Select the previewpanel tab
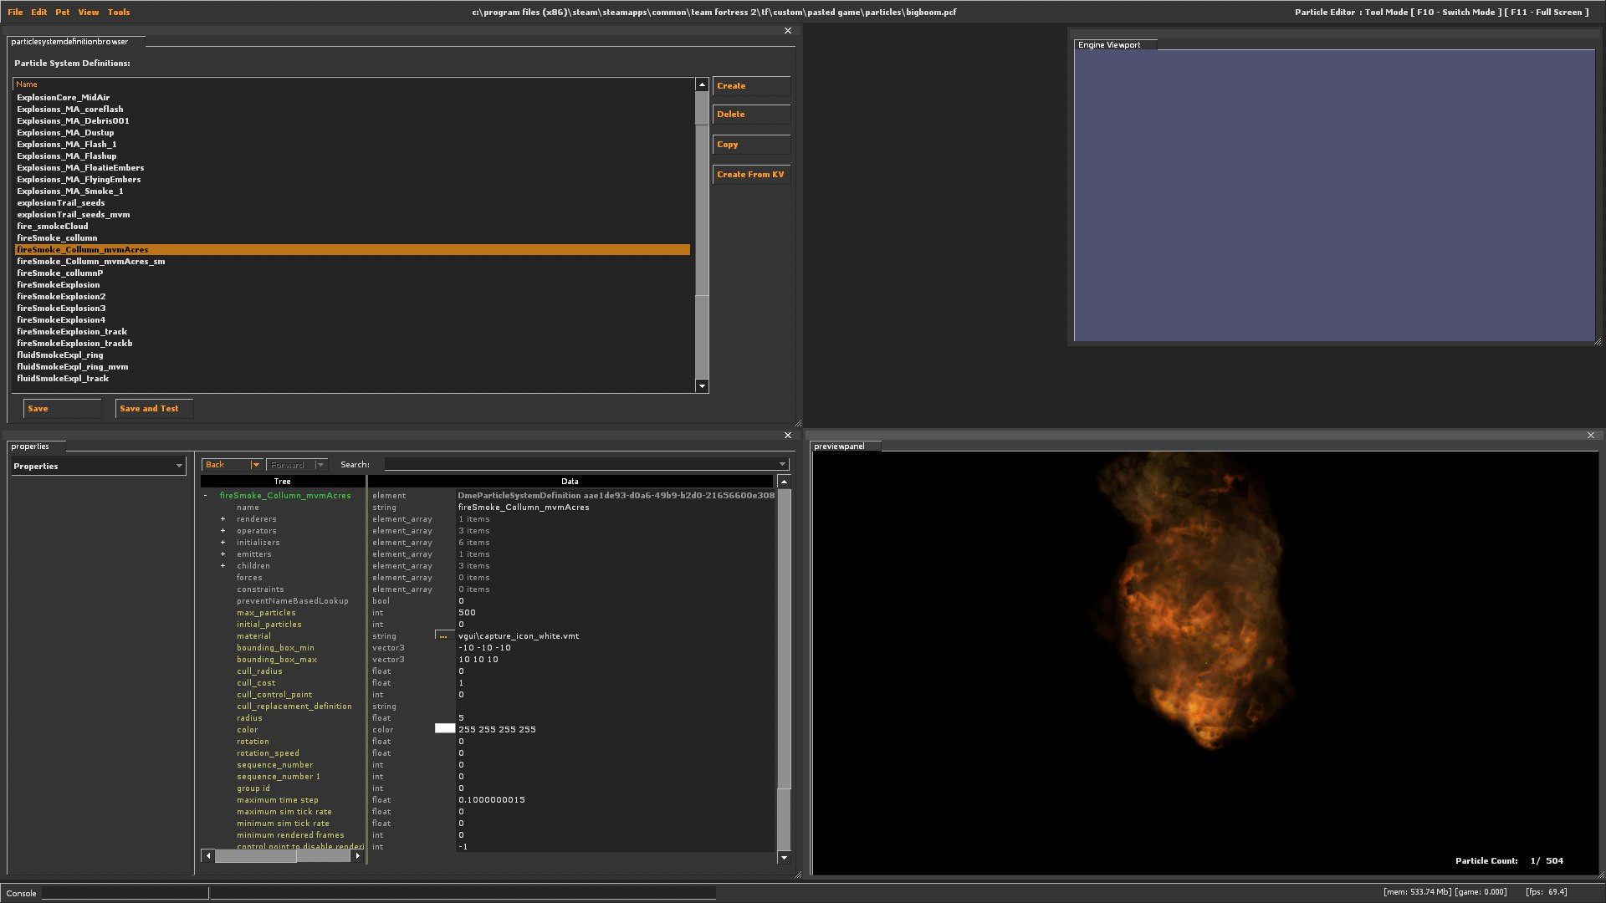Viewport: 1606px width, 903px height. 845,446
